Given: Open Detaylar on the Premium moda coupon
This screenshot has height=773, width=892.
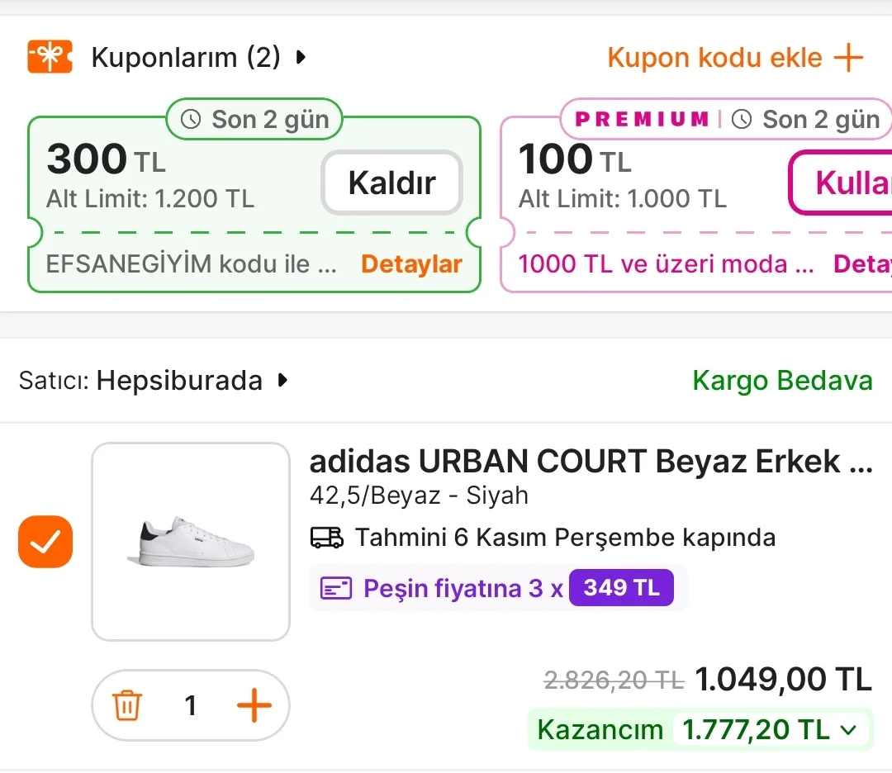Looking at the screenshot, I should click(x=862, y=264).
